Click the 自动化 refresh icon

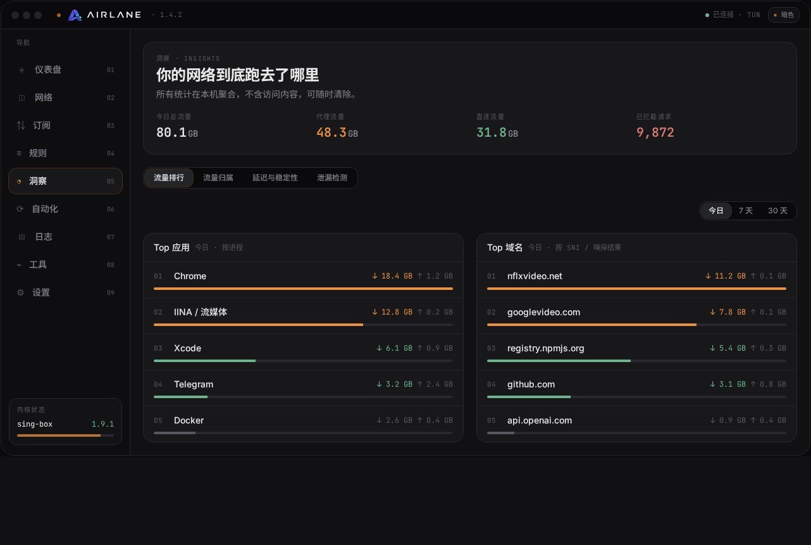20,209
